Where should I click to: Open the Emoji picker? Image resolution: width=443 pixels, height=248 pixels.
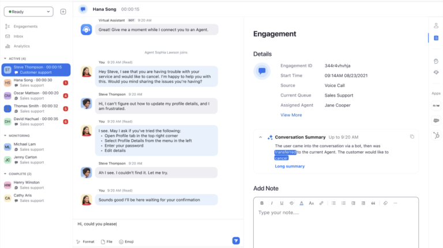[x=126, y=242]
